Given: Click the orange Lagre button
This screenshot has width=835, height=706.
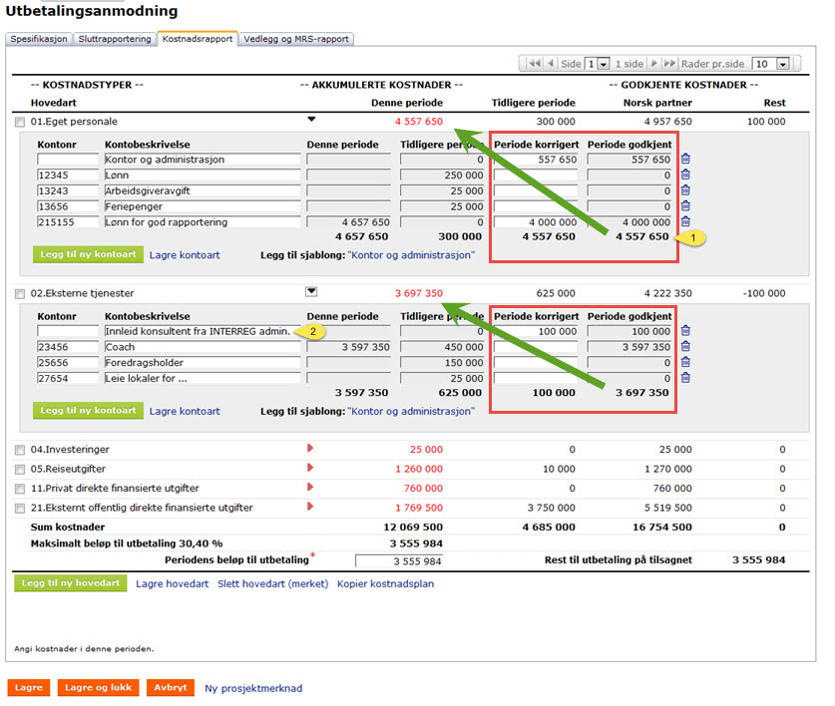Looking at the screenshot, I should pos(29,687).
